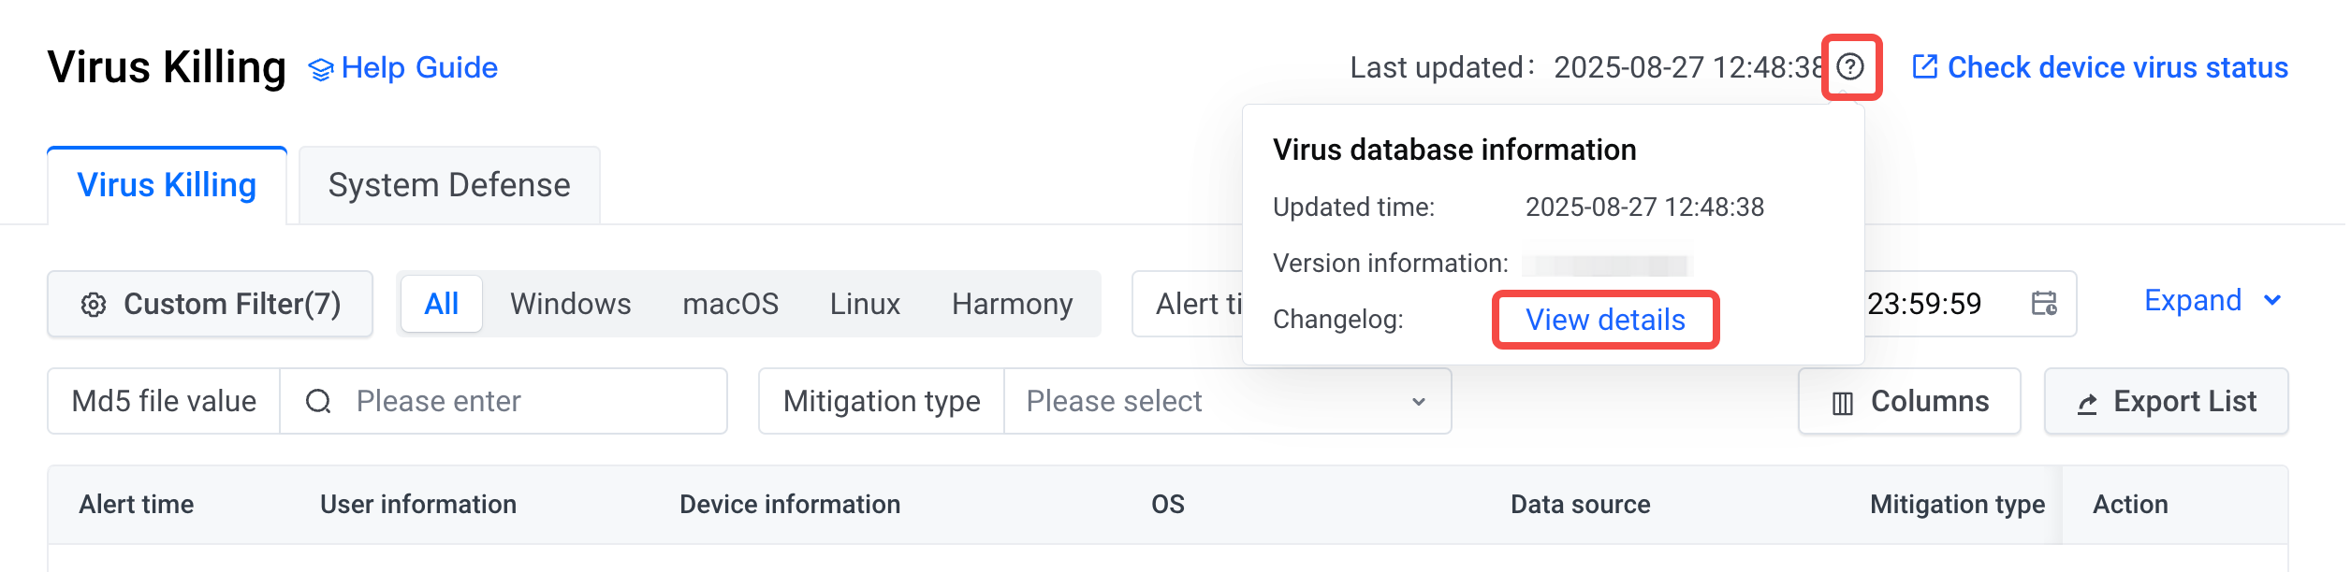Click the Custom Filter gear icon
This screenshot has height=572, width=2351.
coord(94,305)
